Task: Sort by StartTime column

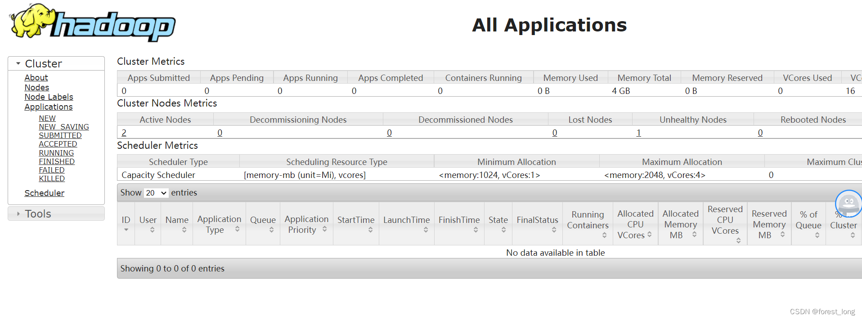Action: coord(356,223)
